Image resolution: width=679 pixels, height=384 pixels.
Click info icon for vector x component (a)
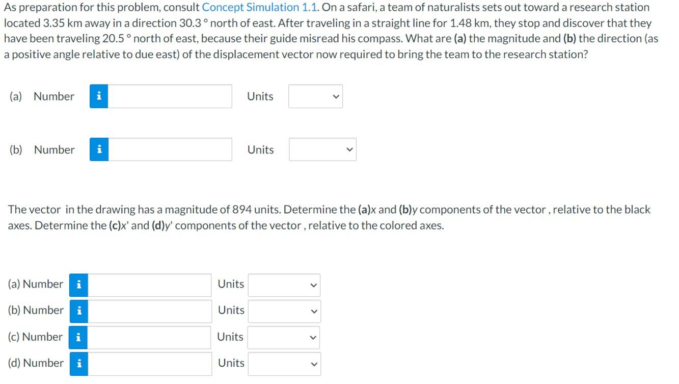pos(79,285)
